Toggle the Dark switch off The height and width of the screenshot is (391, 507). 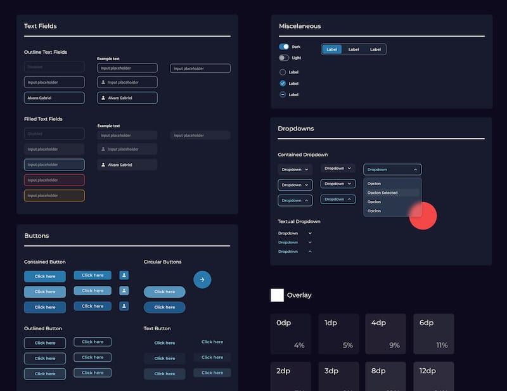click(284, 46)
